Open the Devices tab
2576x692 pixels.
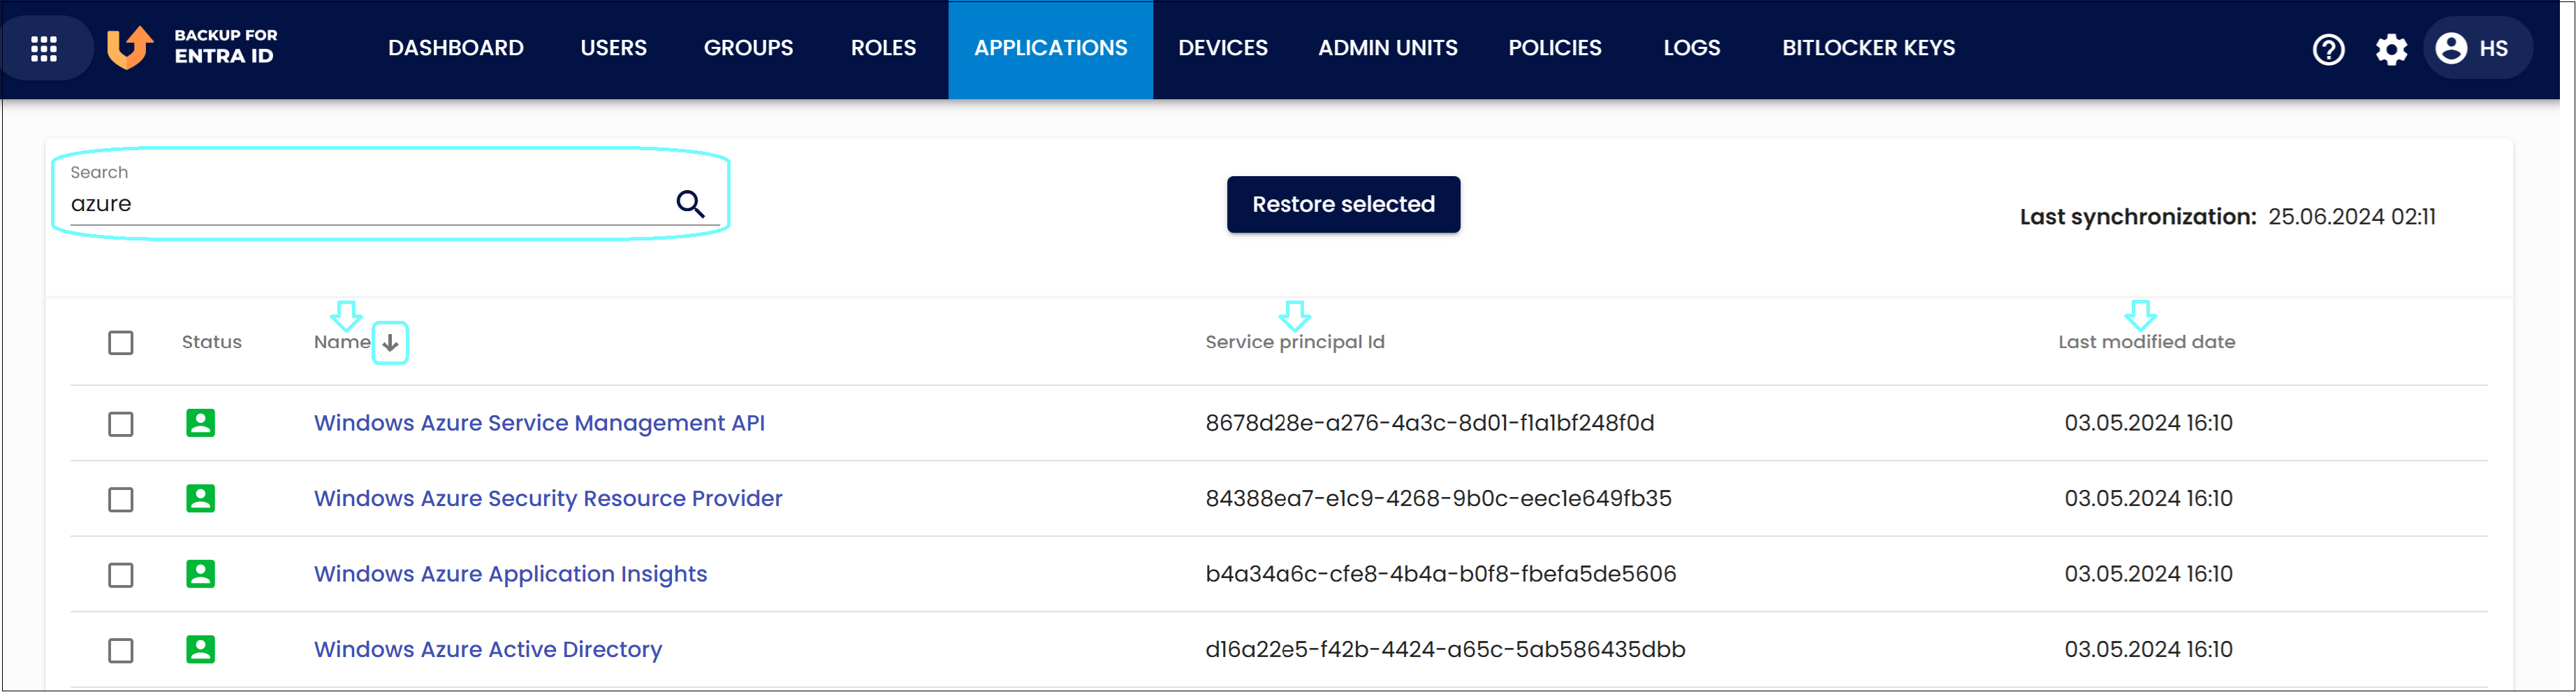(x=1222, y=48)
